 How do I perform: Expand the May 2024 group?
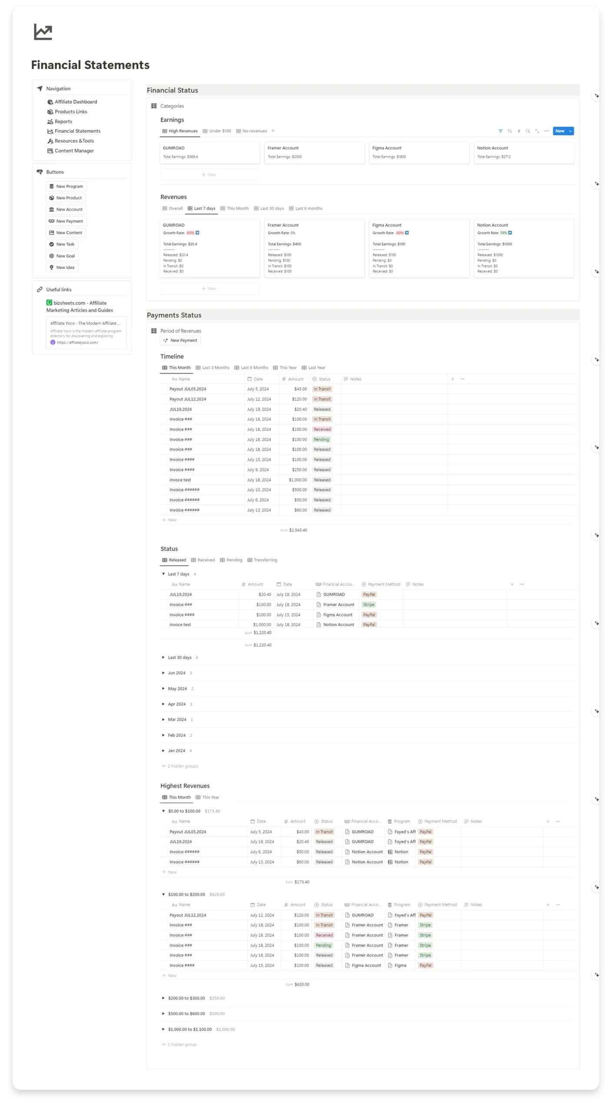163,688
